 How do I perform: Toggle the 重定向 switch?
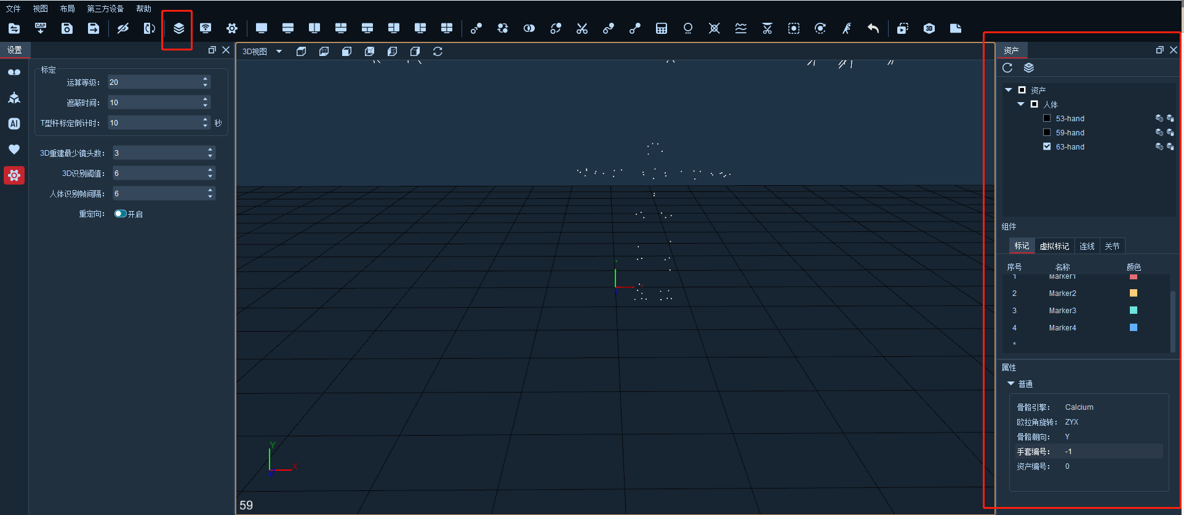point(120,214)
